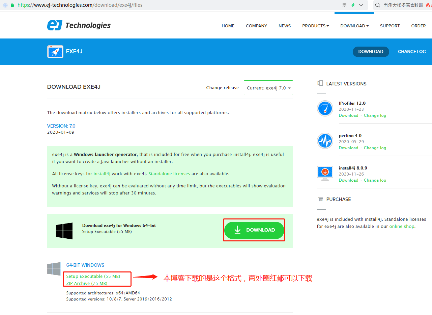Click install4j 8.0.9 Download link
Image resolution: width=432 pixels, height=315 pixels.
(x=348, y=180)
